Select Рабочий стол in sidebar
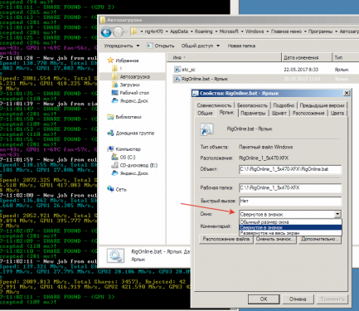 [134, 93]
